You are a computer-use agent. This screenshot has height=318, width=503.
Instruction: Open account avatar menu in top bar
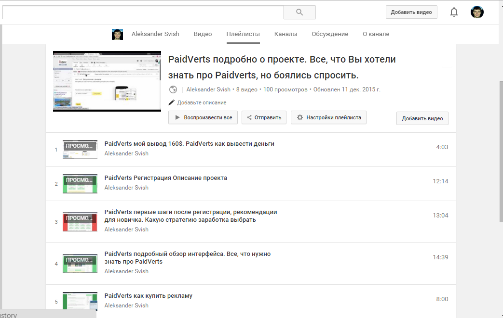477,12
